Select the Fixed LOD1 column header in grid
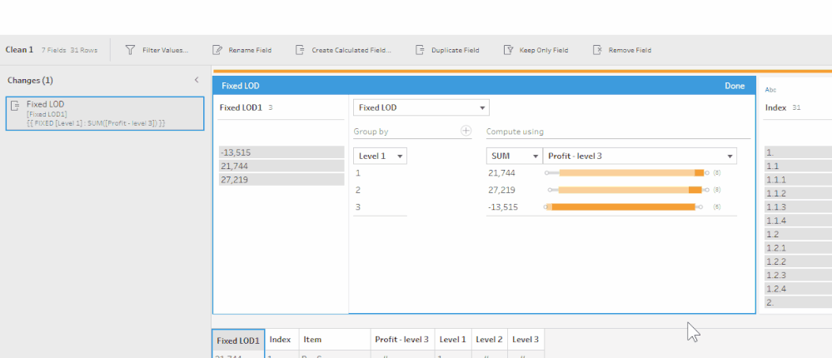Viewport: 832px width, 358px height. (238, 340)
